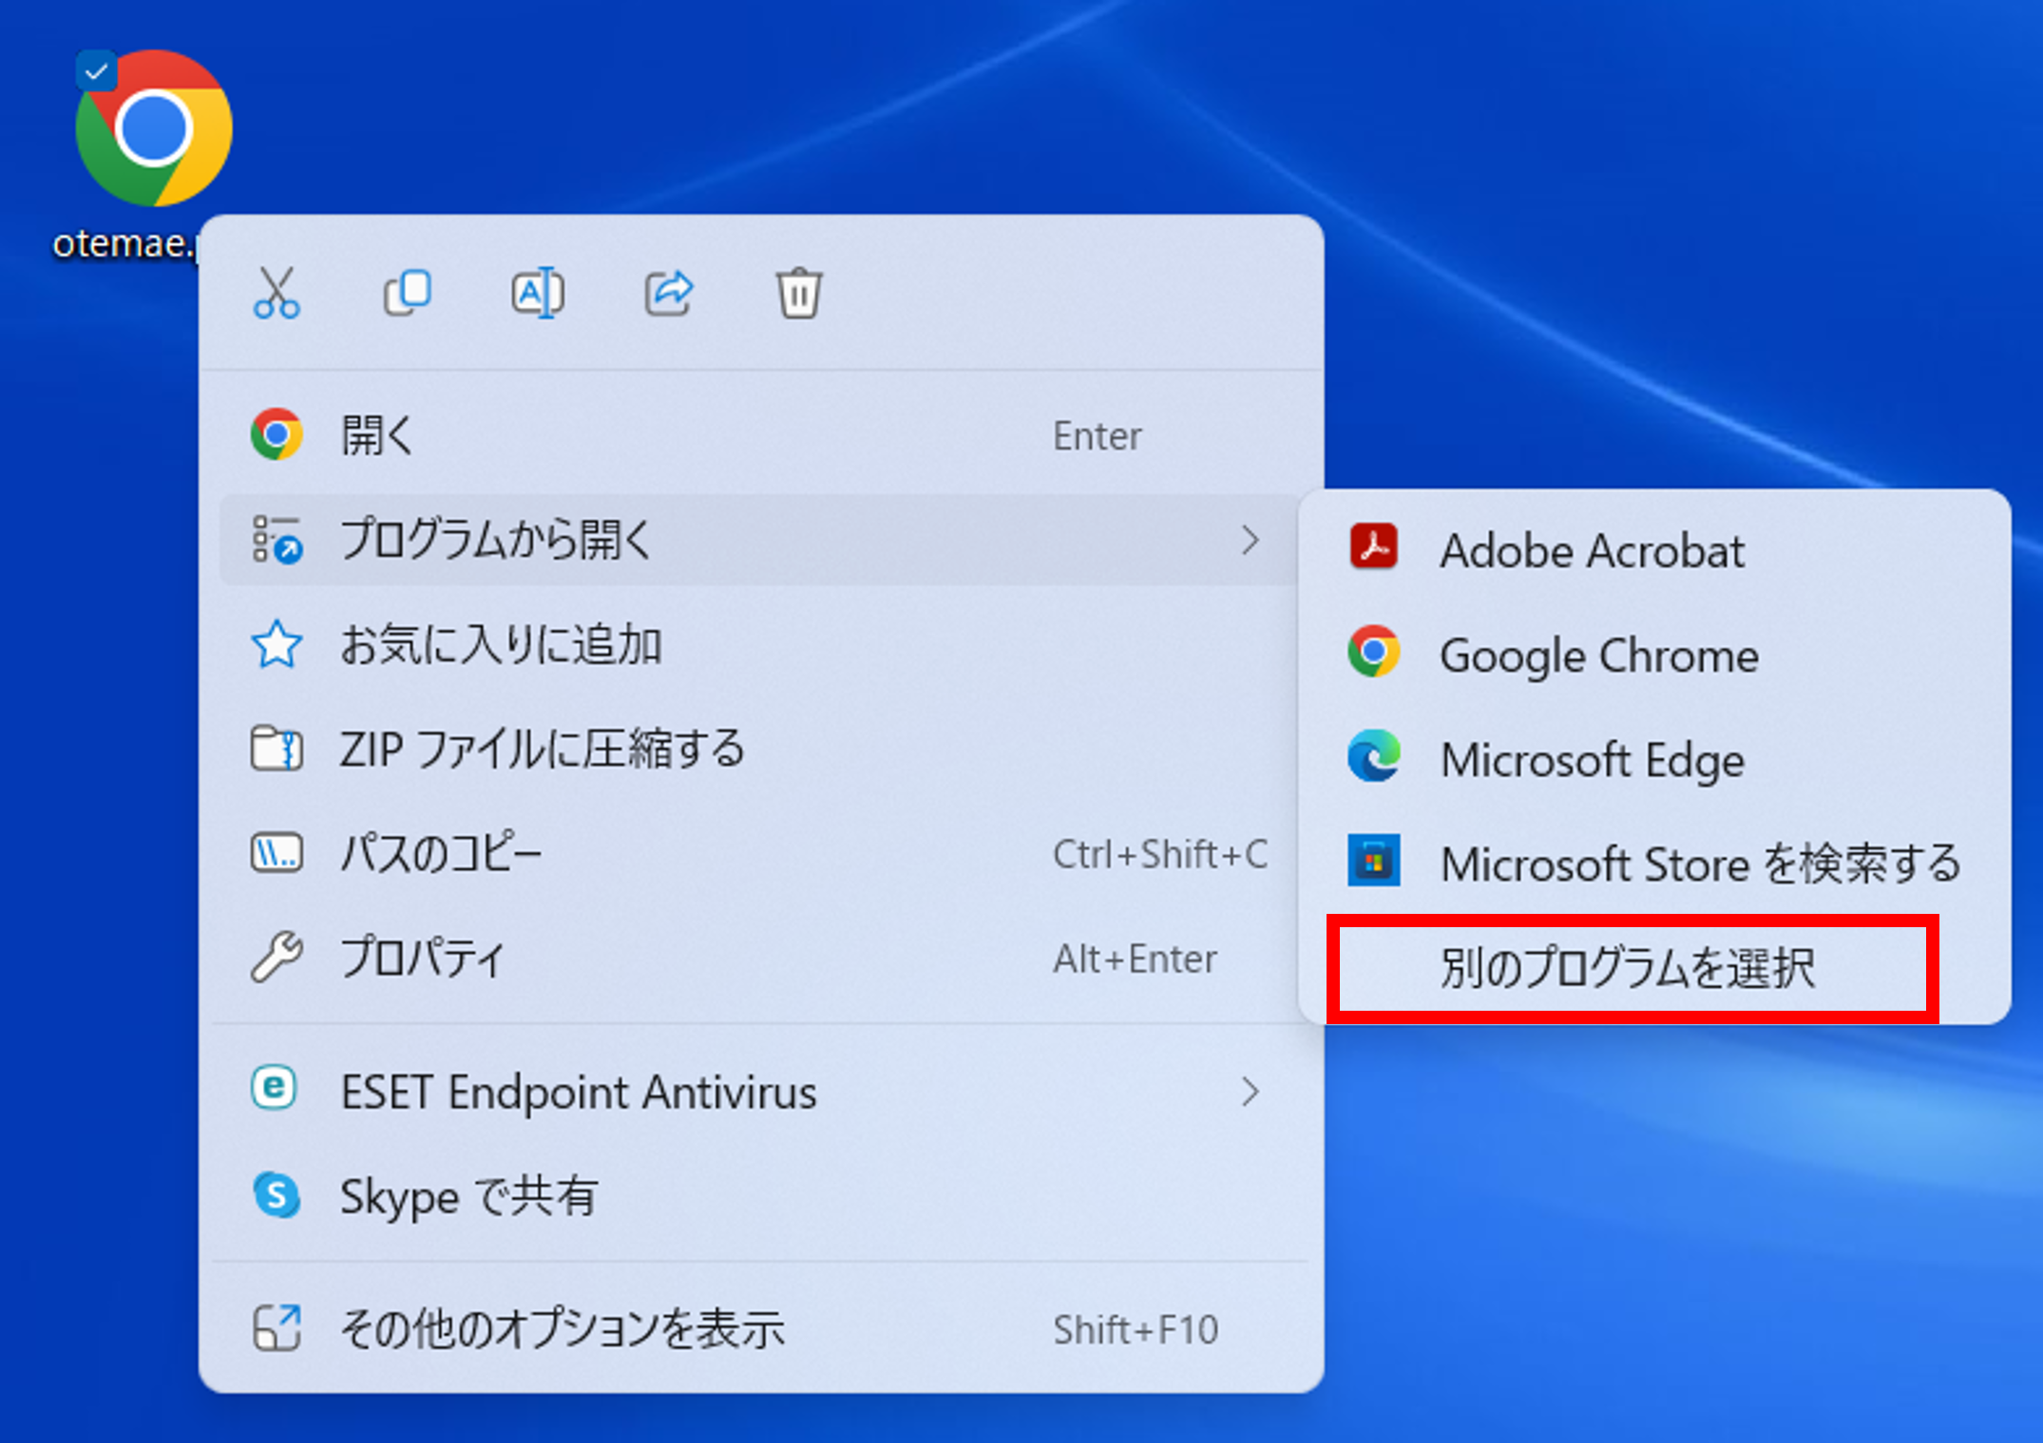Click the Rename icon

click(538, 293)
